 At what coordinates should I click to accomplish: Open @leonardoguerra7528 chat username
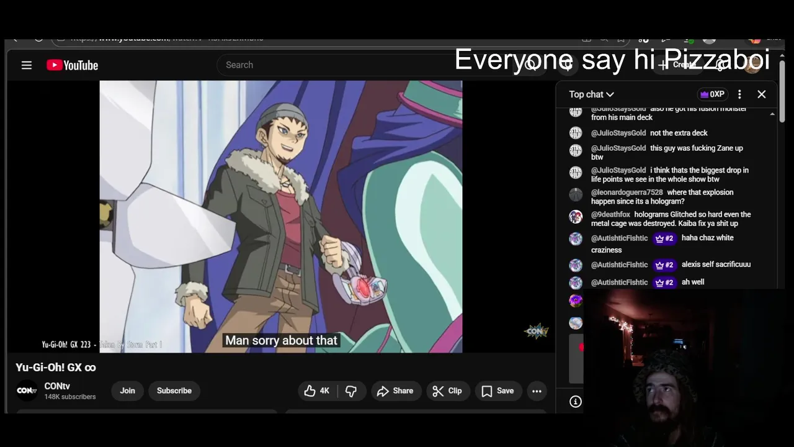click(627, 192)
